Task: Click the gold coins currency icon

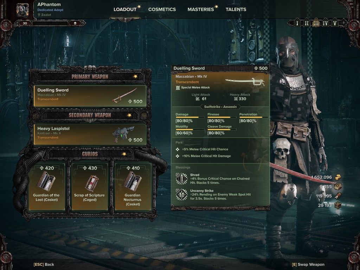Action: click(x=338, y=177)
